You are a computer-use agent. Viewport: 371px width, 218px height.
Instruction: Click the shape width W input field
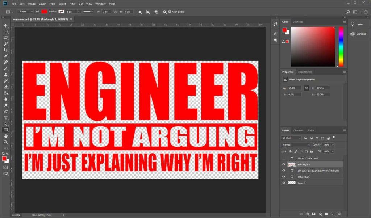coord(106,12)
